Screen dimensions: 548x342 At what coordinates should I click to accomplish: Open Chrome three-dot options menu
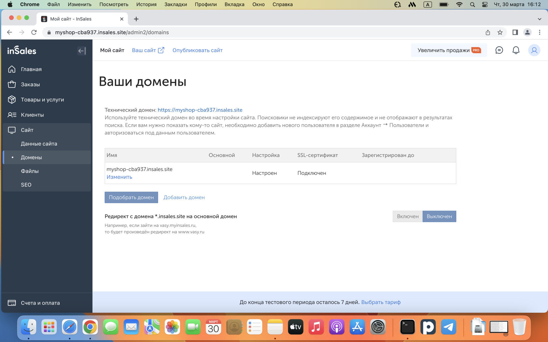coord(539,32)
